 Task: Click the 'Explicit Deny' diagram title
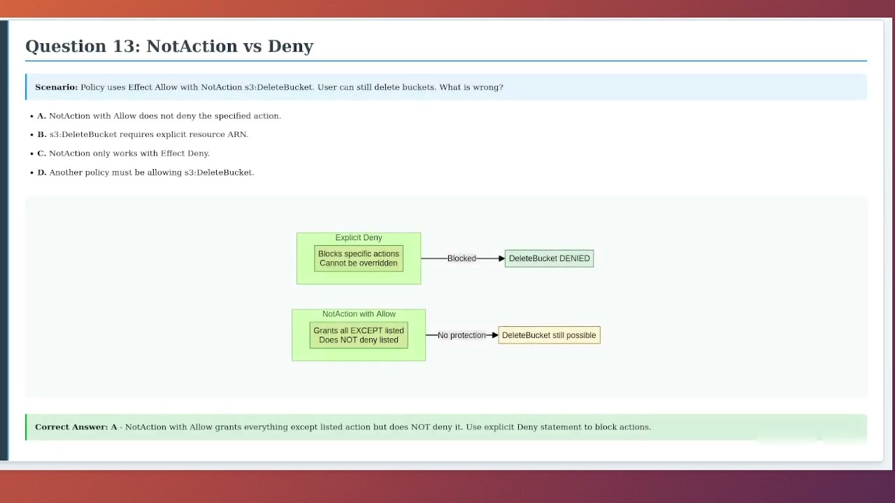(x=359, y=238)
